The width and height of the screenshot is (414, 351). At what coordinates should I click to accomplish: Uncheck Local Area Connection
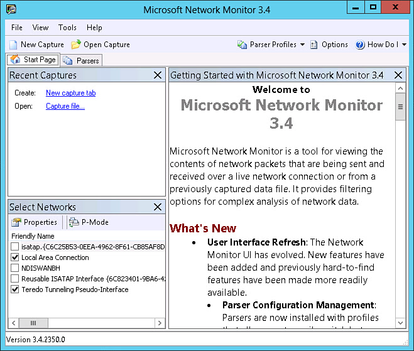[15, 257]
